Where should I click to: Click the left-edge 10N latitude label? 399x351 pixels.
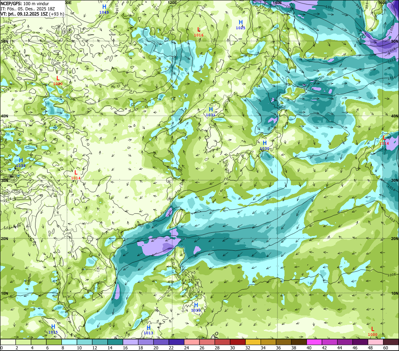(4, 293)
